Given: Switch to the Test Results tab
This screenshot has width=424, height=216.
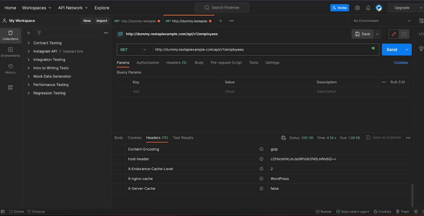Looking at the screenshot, I should 183,138.
